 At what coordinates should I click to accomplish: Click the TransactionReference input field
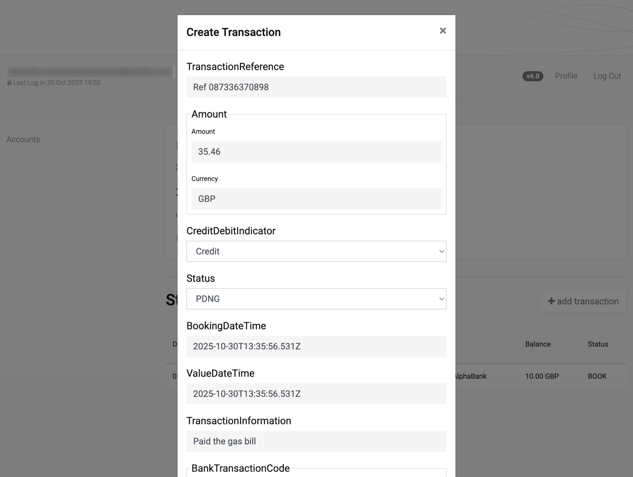(316, 87)
